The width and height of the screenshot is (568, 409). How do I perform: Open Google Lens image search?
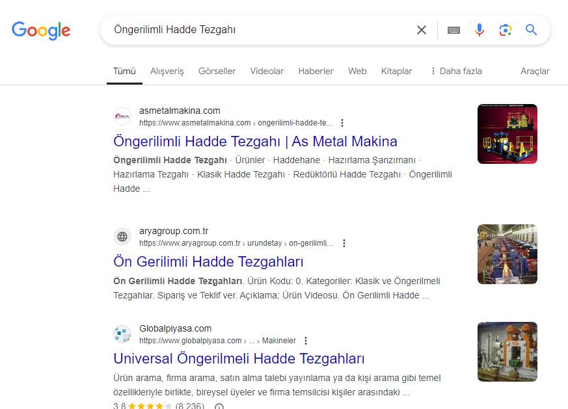[x=506, y=30]
